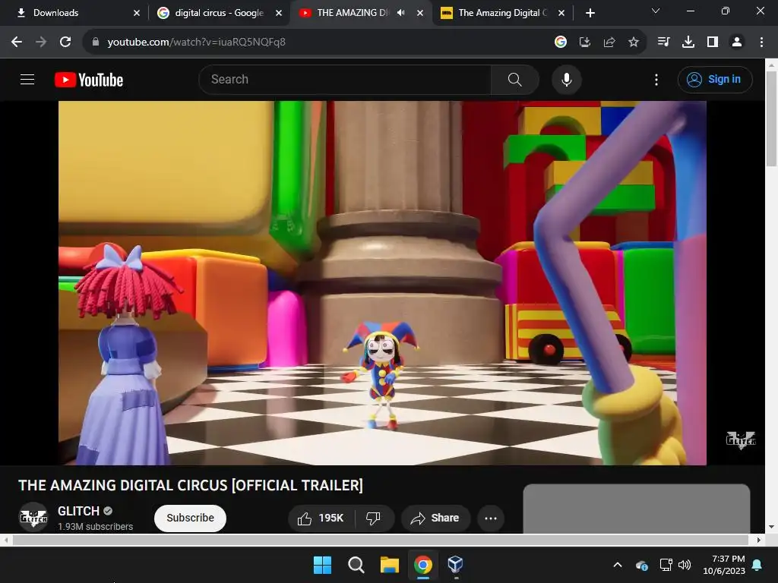Viewport: 778px width, 583px height.
Task: Focus the YouTube Search field
Action: 345,79
